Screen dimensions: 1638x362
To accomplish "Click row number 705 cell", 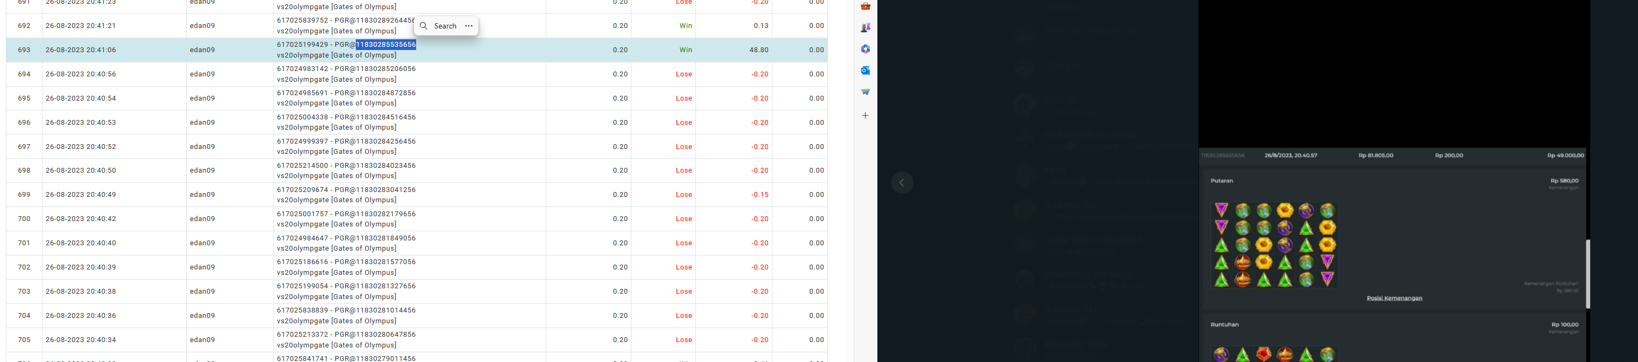I will click(x=24, y=340).
